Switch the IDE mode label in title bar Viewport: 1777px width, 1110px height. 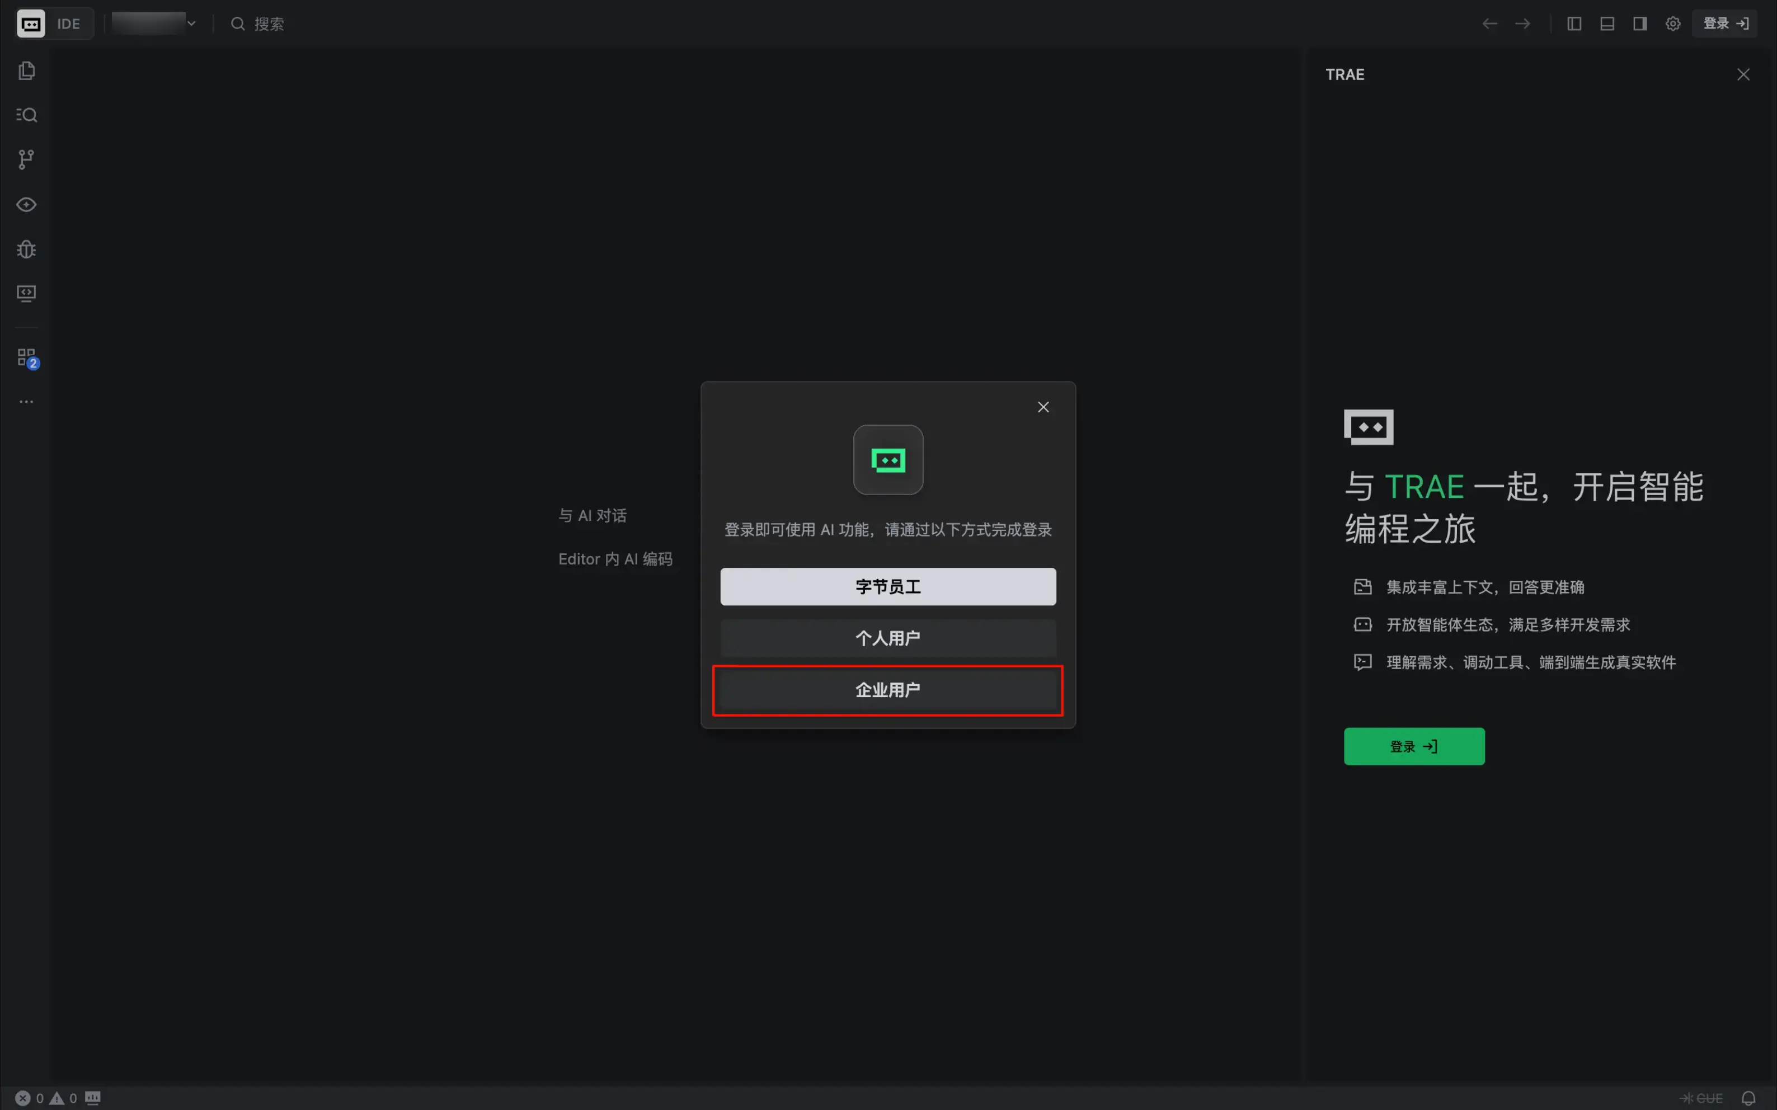click(68, 23)
